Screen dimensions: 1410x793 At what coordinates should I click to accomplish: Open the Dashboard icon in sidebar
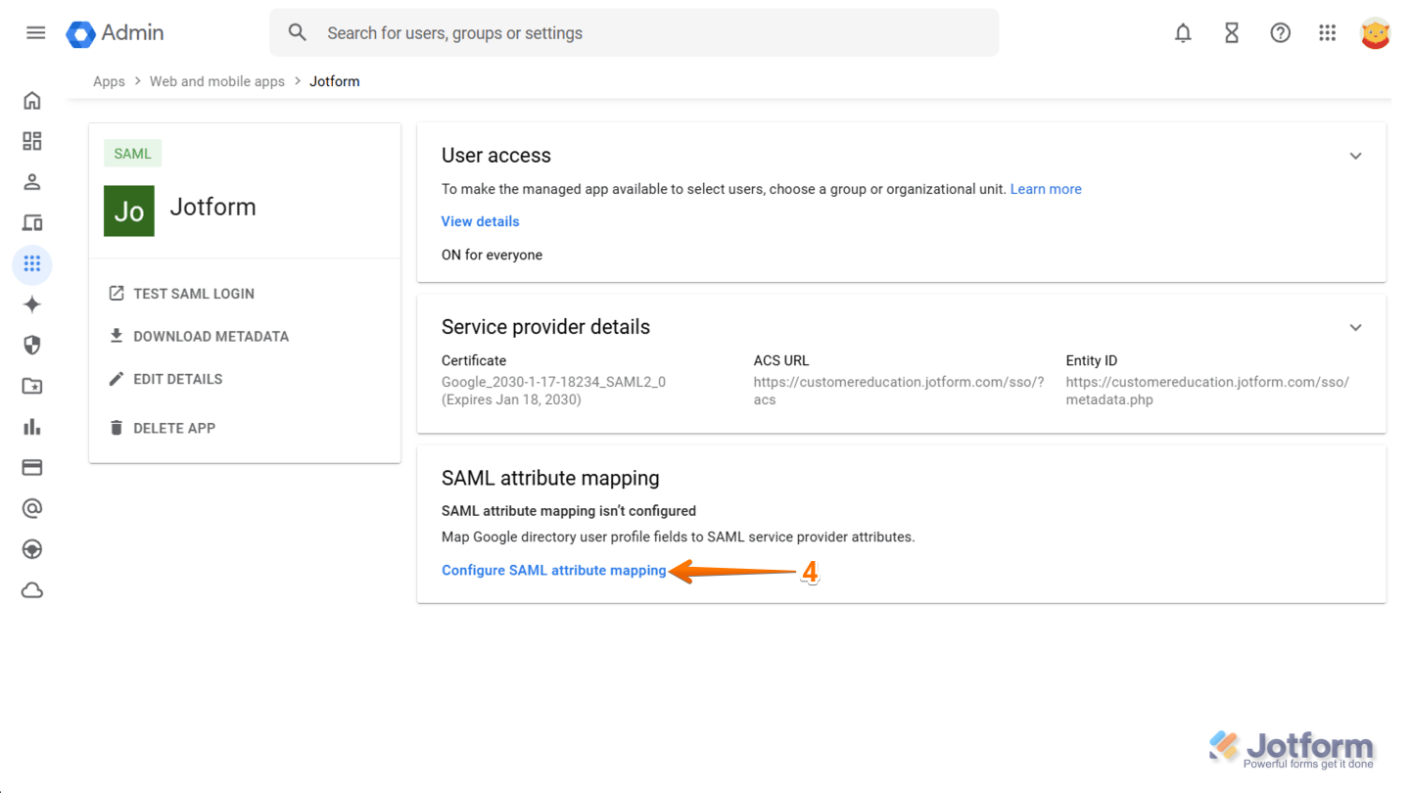pyautogui.click(x=32, y=141)
